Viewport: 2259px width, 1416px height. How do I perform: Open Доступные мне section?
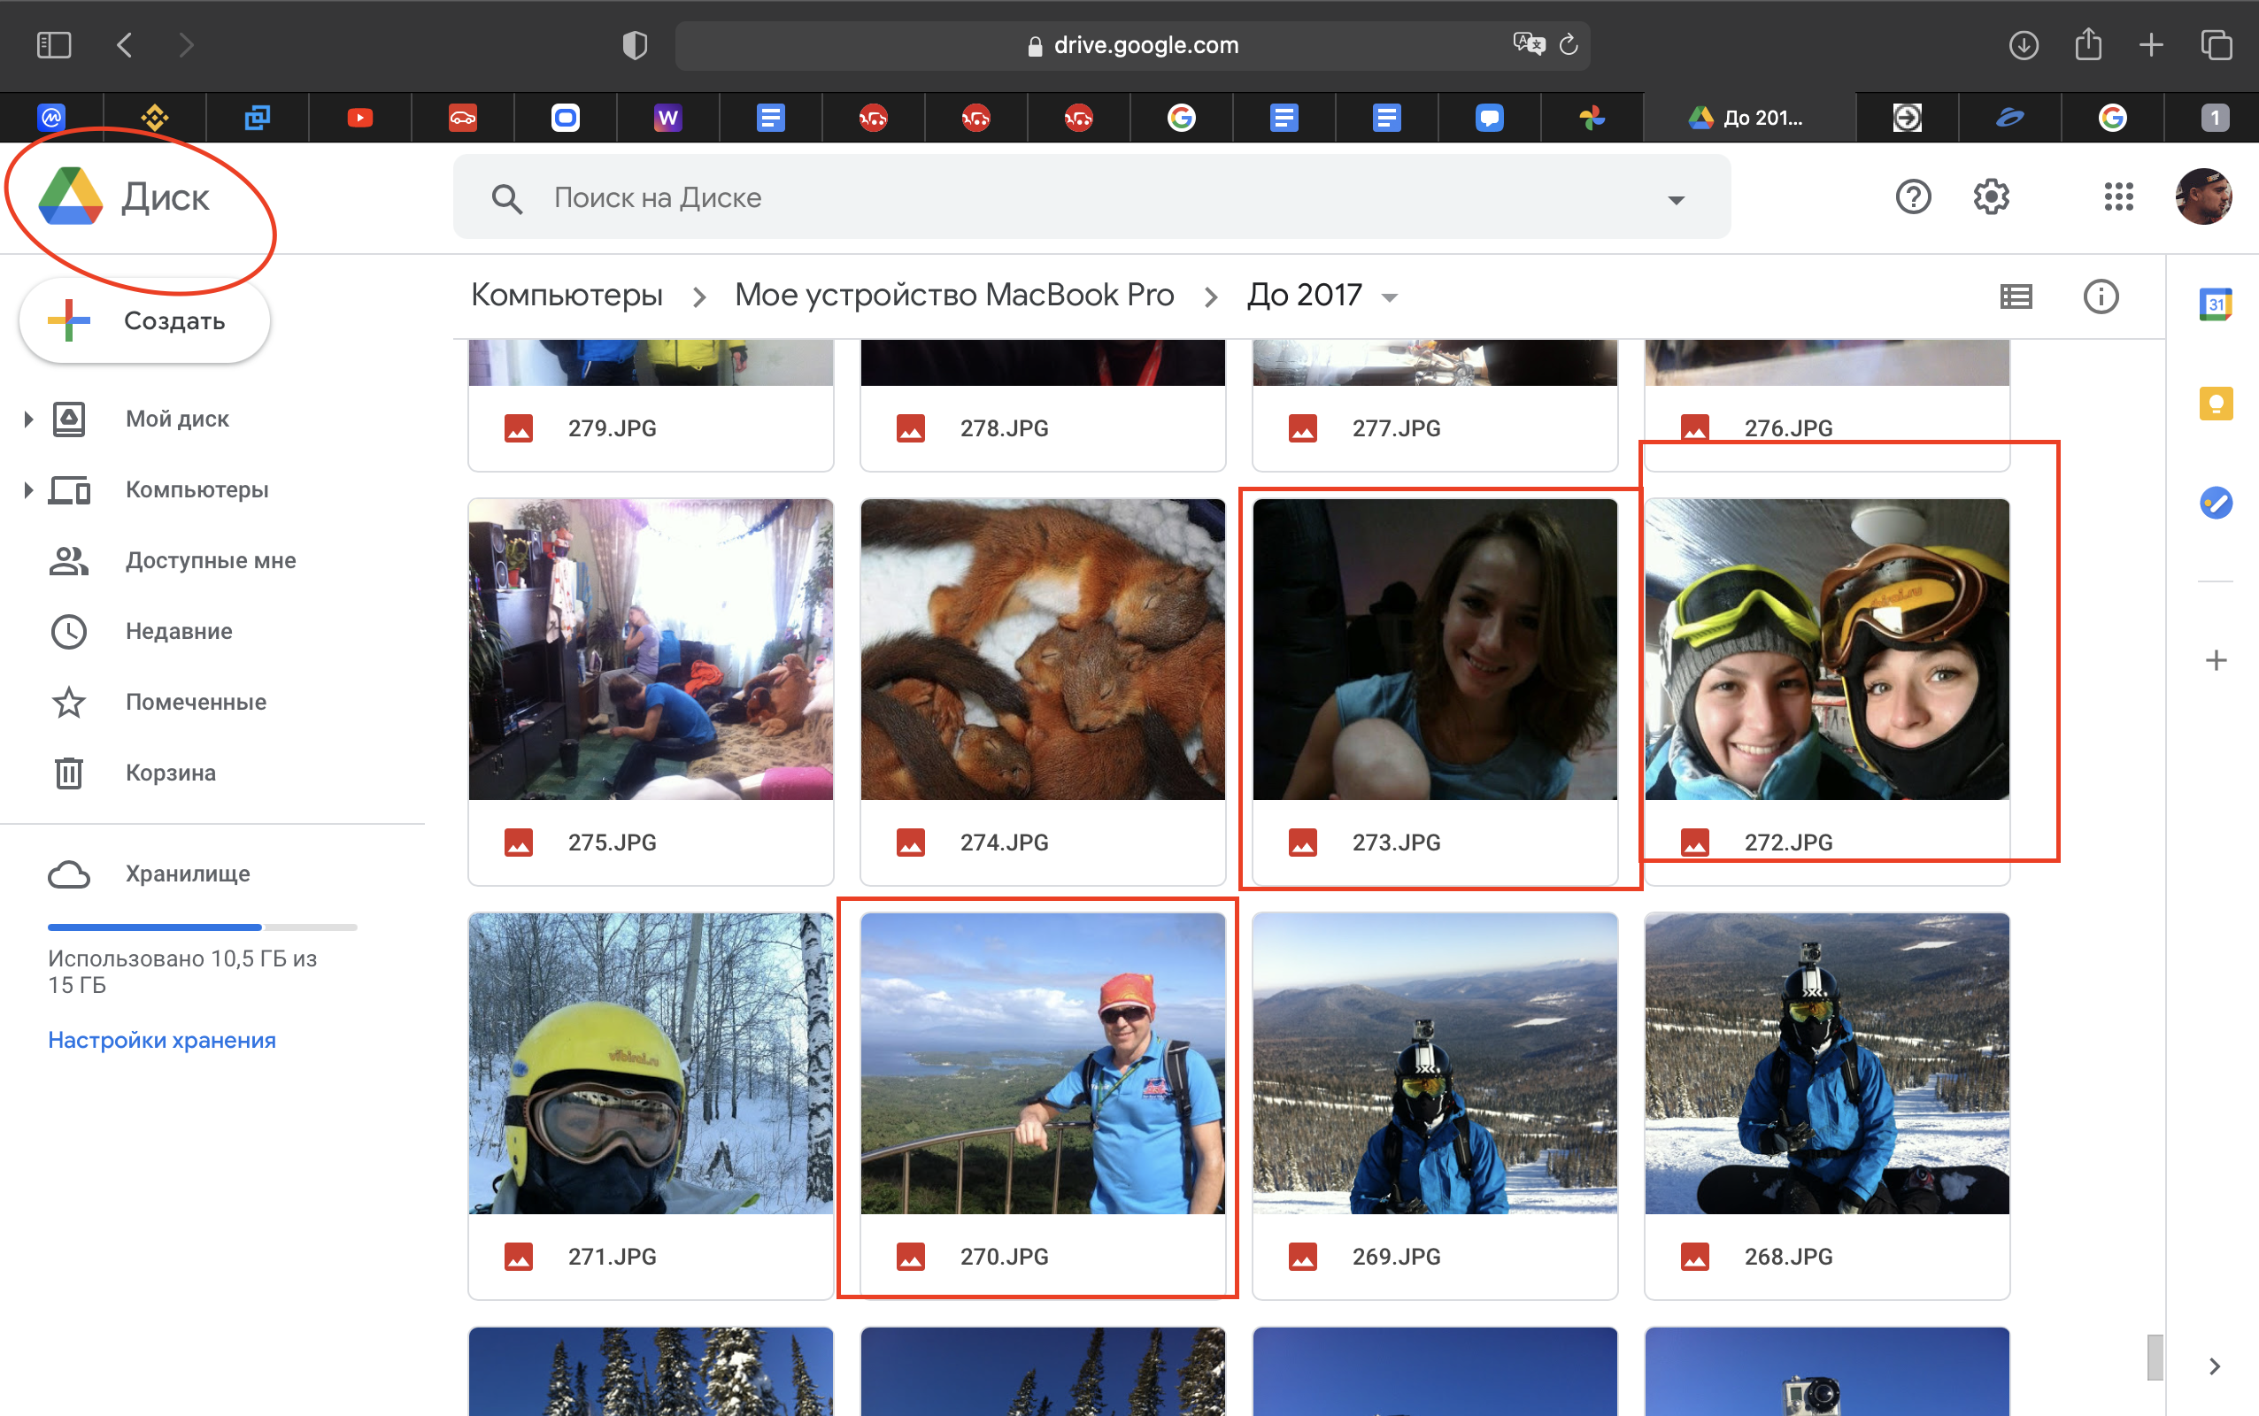(x=212, y=561)
